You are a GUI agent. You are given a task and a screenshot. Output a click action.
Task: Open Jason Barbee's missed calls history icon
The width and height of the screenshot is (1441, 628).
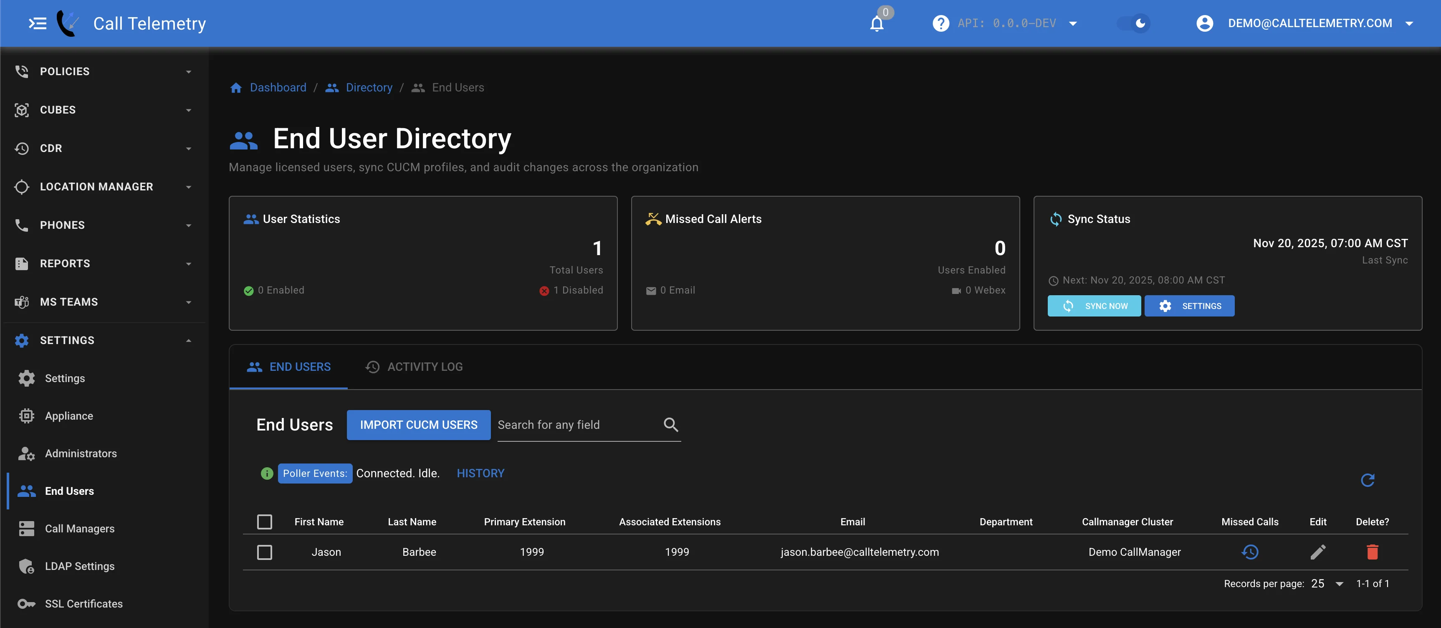tap(1250, 552)
